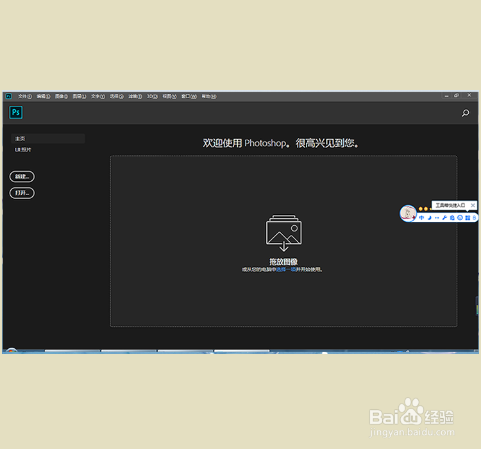Open the 文字 (Type) menu
Viewport: 481px width, 449px height.
98,96
